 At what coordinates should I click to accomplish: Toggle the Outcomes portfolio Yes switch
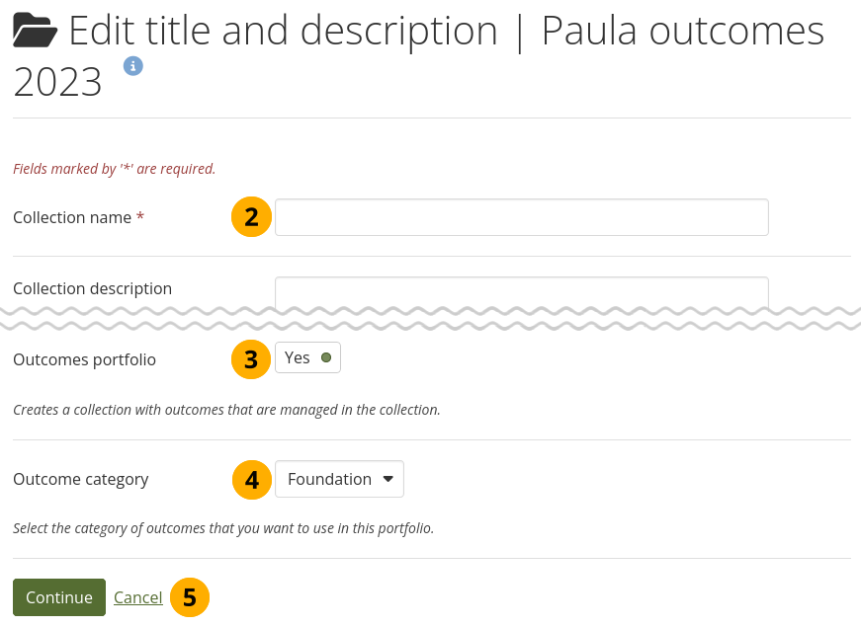[307, 358]
